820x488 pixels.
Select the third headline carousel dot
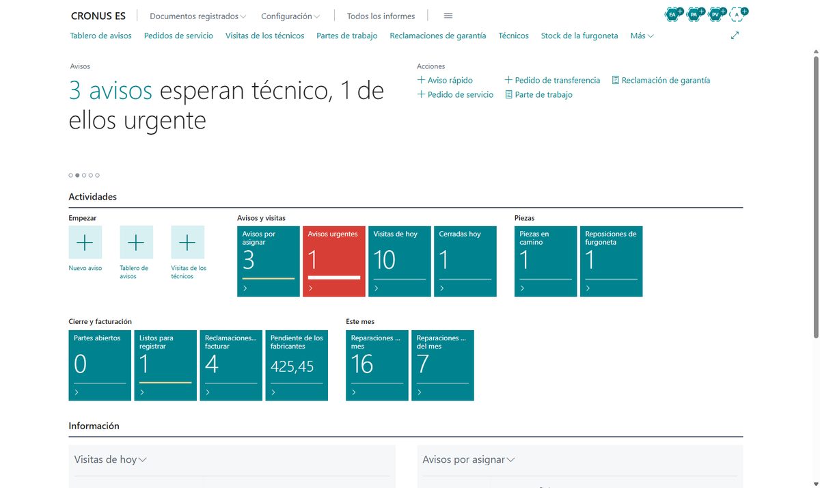(x=84, y=176)
